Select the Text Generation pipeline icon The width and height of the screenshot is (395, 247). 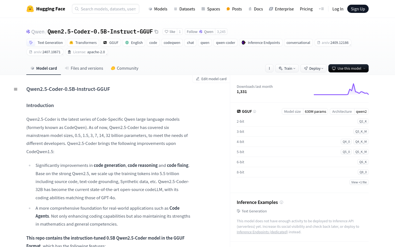coord(31,43)
